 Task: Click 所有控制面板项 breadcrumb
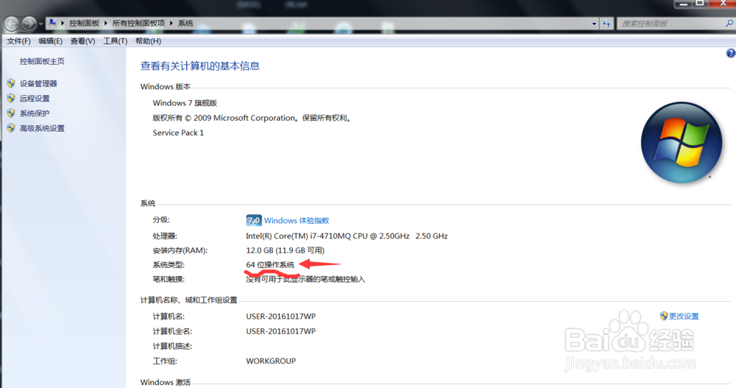click(138, 23)
